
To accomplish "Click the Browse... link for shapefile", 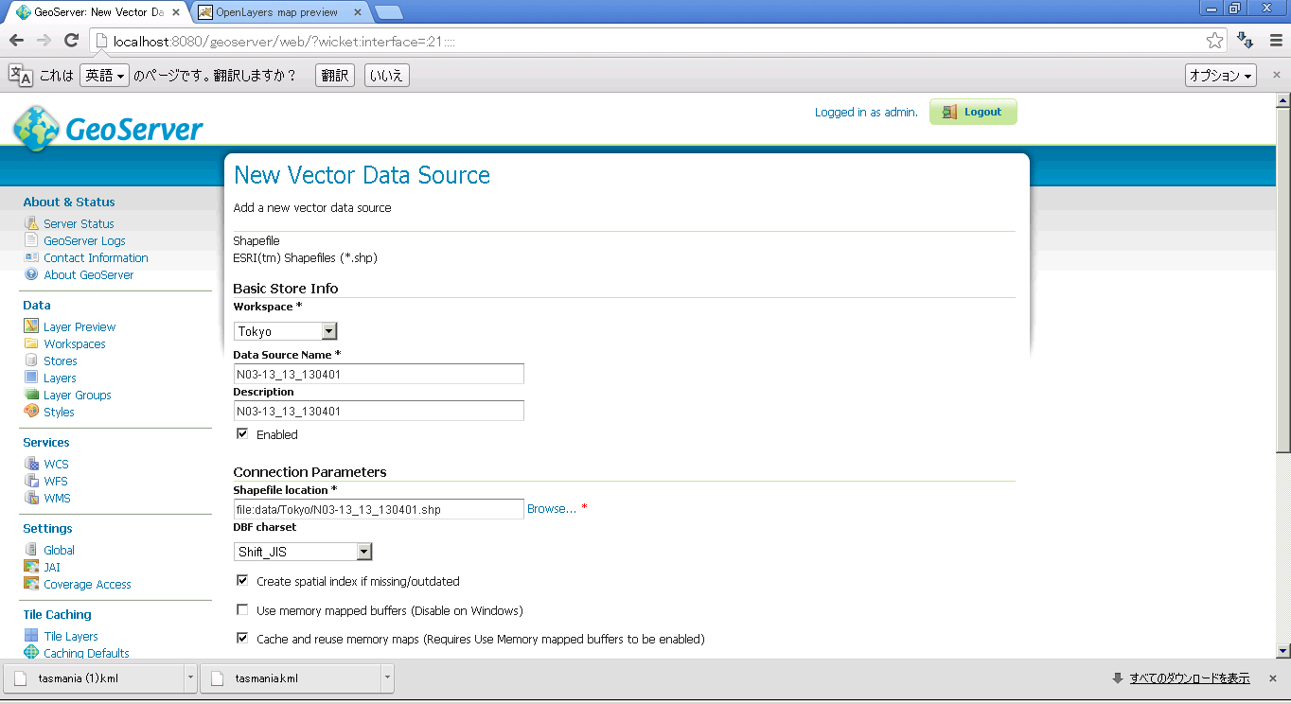I will click(551, 509).
